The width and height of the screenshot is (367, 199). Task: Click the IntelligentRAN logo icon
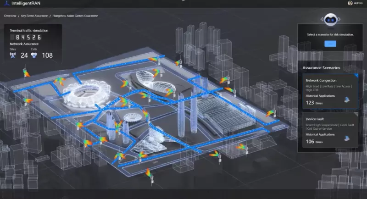(x=7, y=3)
